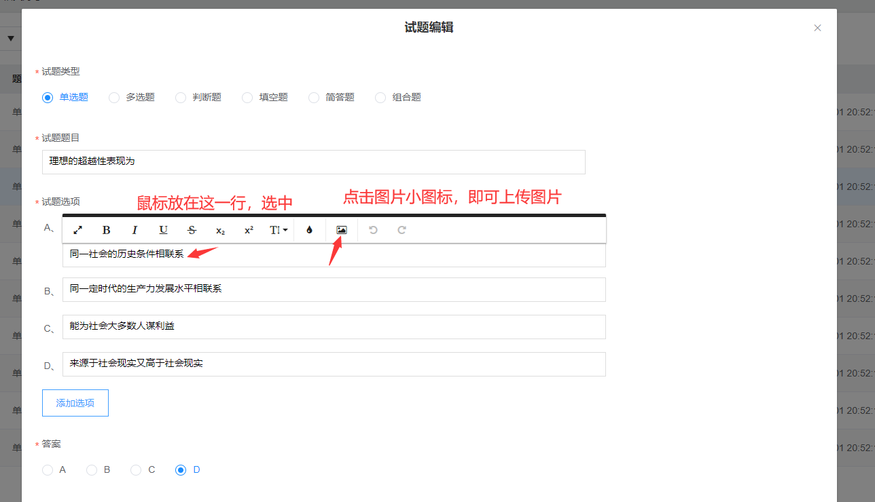Apply underline formatting from the toolbar

[x=163, y=230]
